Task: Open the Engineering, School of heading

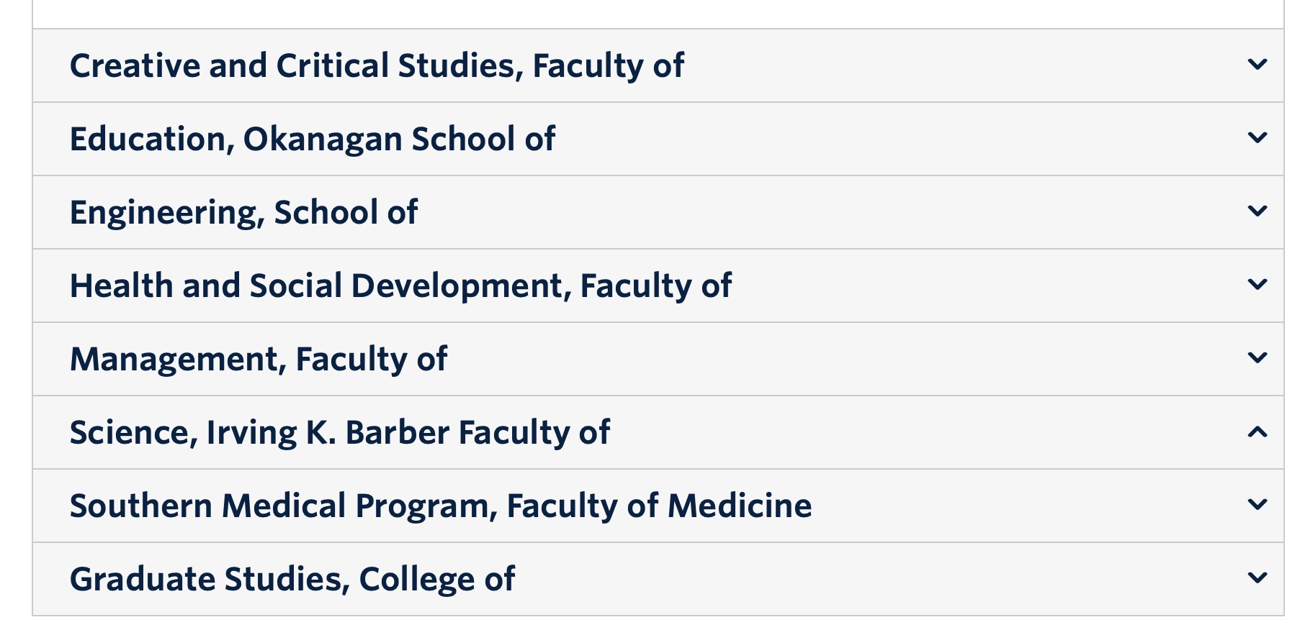Action: point(243,213)
